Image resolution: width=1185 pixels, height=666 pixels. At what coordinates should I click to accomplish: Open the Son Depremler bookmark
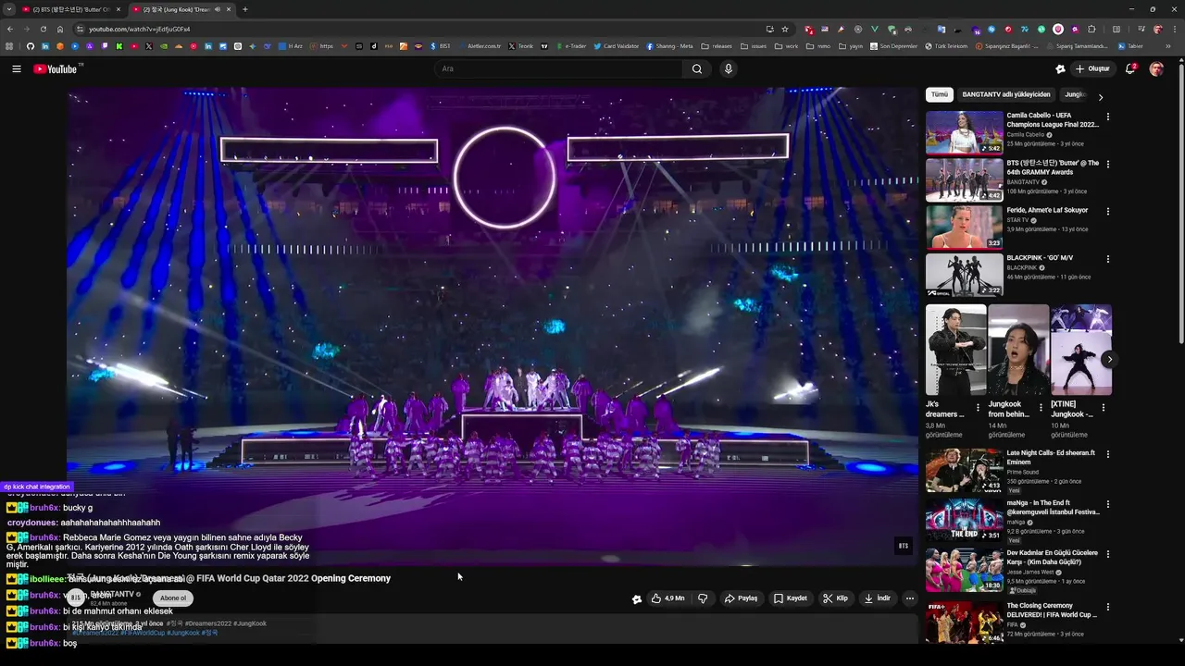[x=894, y=46]
